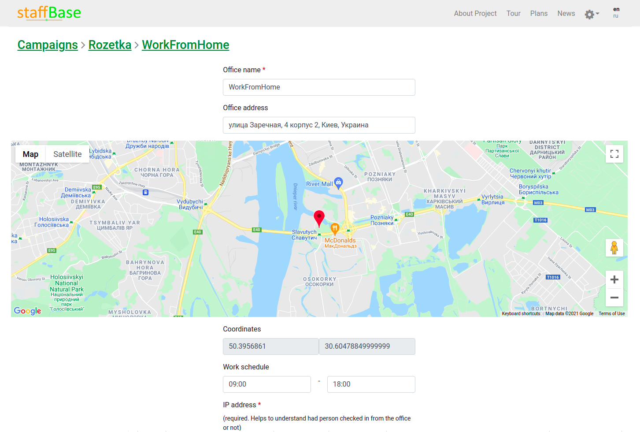The image size is (640, 432).
Task: Select the Map view tab
Action: [30, 154]
